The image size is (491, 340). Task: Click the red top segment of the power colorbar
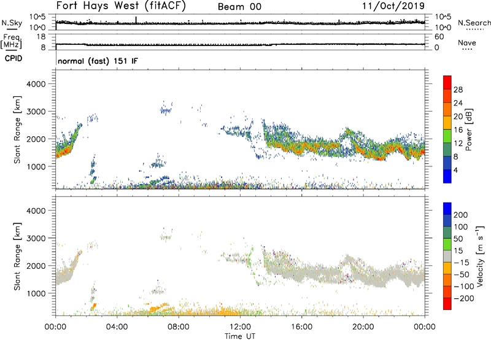point(447,82)
